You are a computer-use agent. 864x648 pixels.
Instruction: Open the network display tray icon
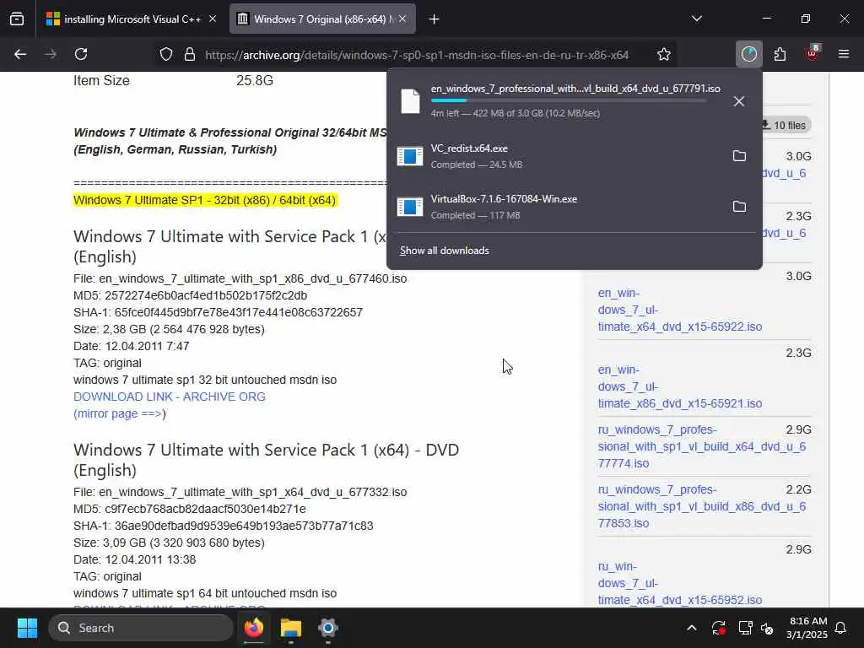click(x=746, y=628)
